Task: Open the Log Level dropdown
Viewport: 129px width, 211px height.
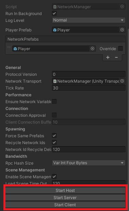Action: [89, 20]
